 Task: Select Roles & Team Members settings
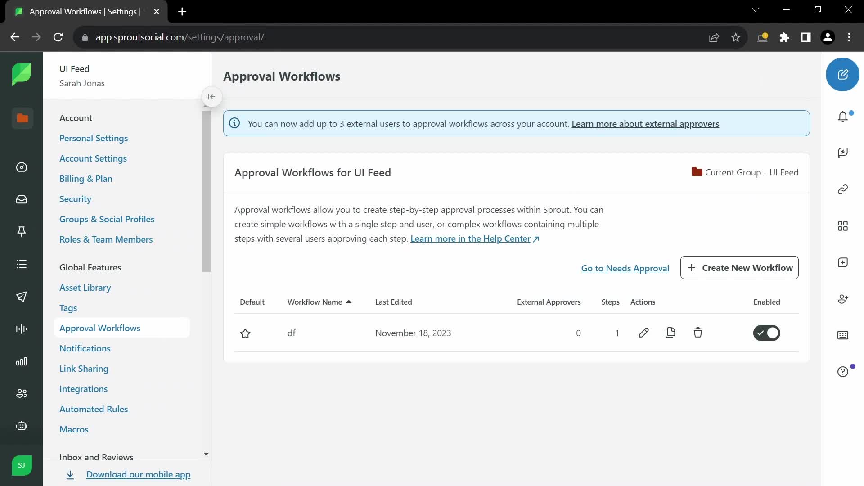click(106, 239)
